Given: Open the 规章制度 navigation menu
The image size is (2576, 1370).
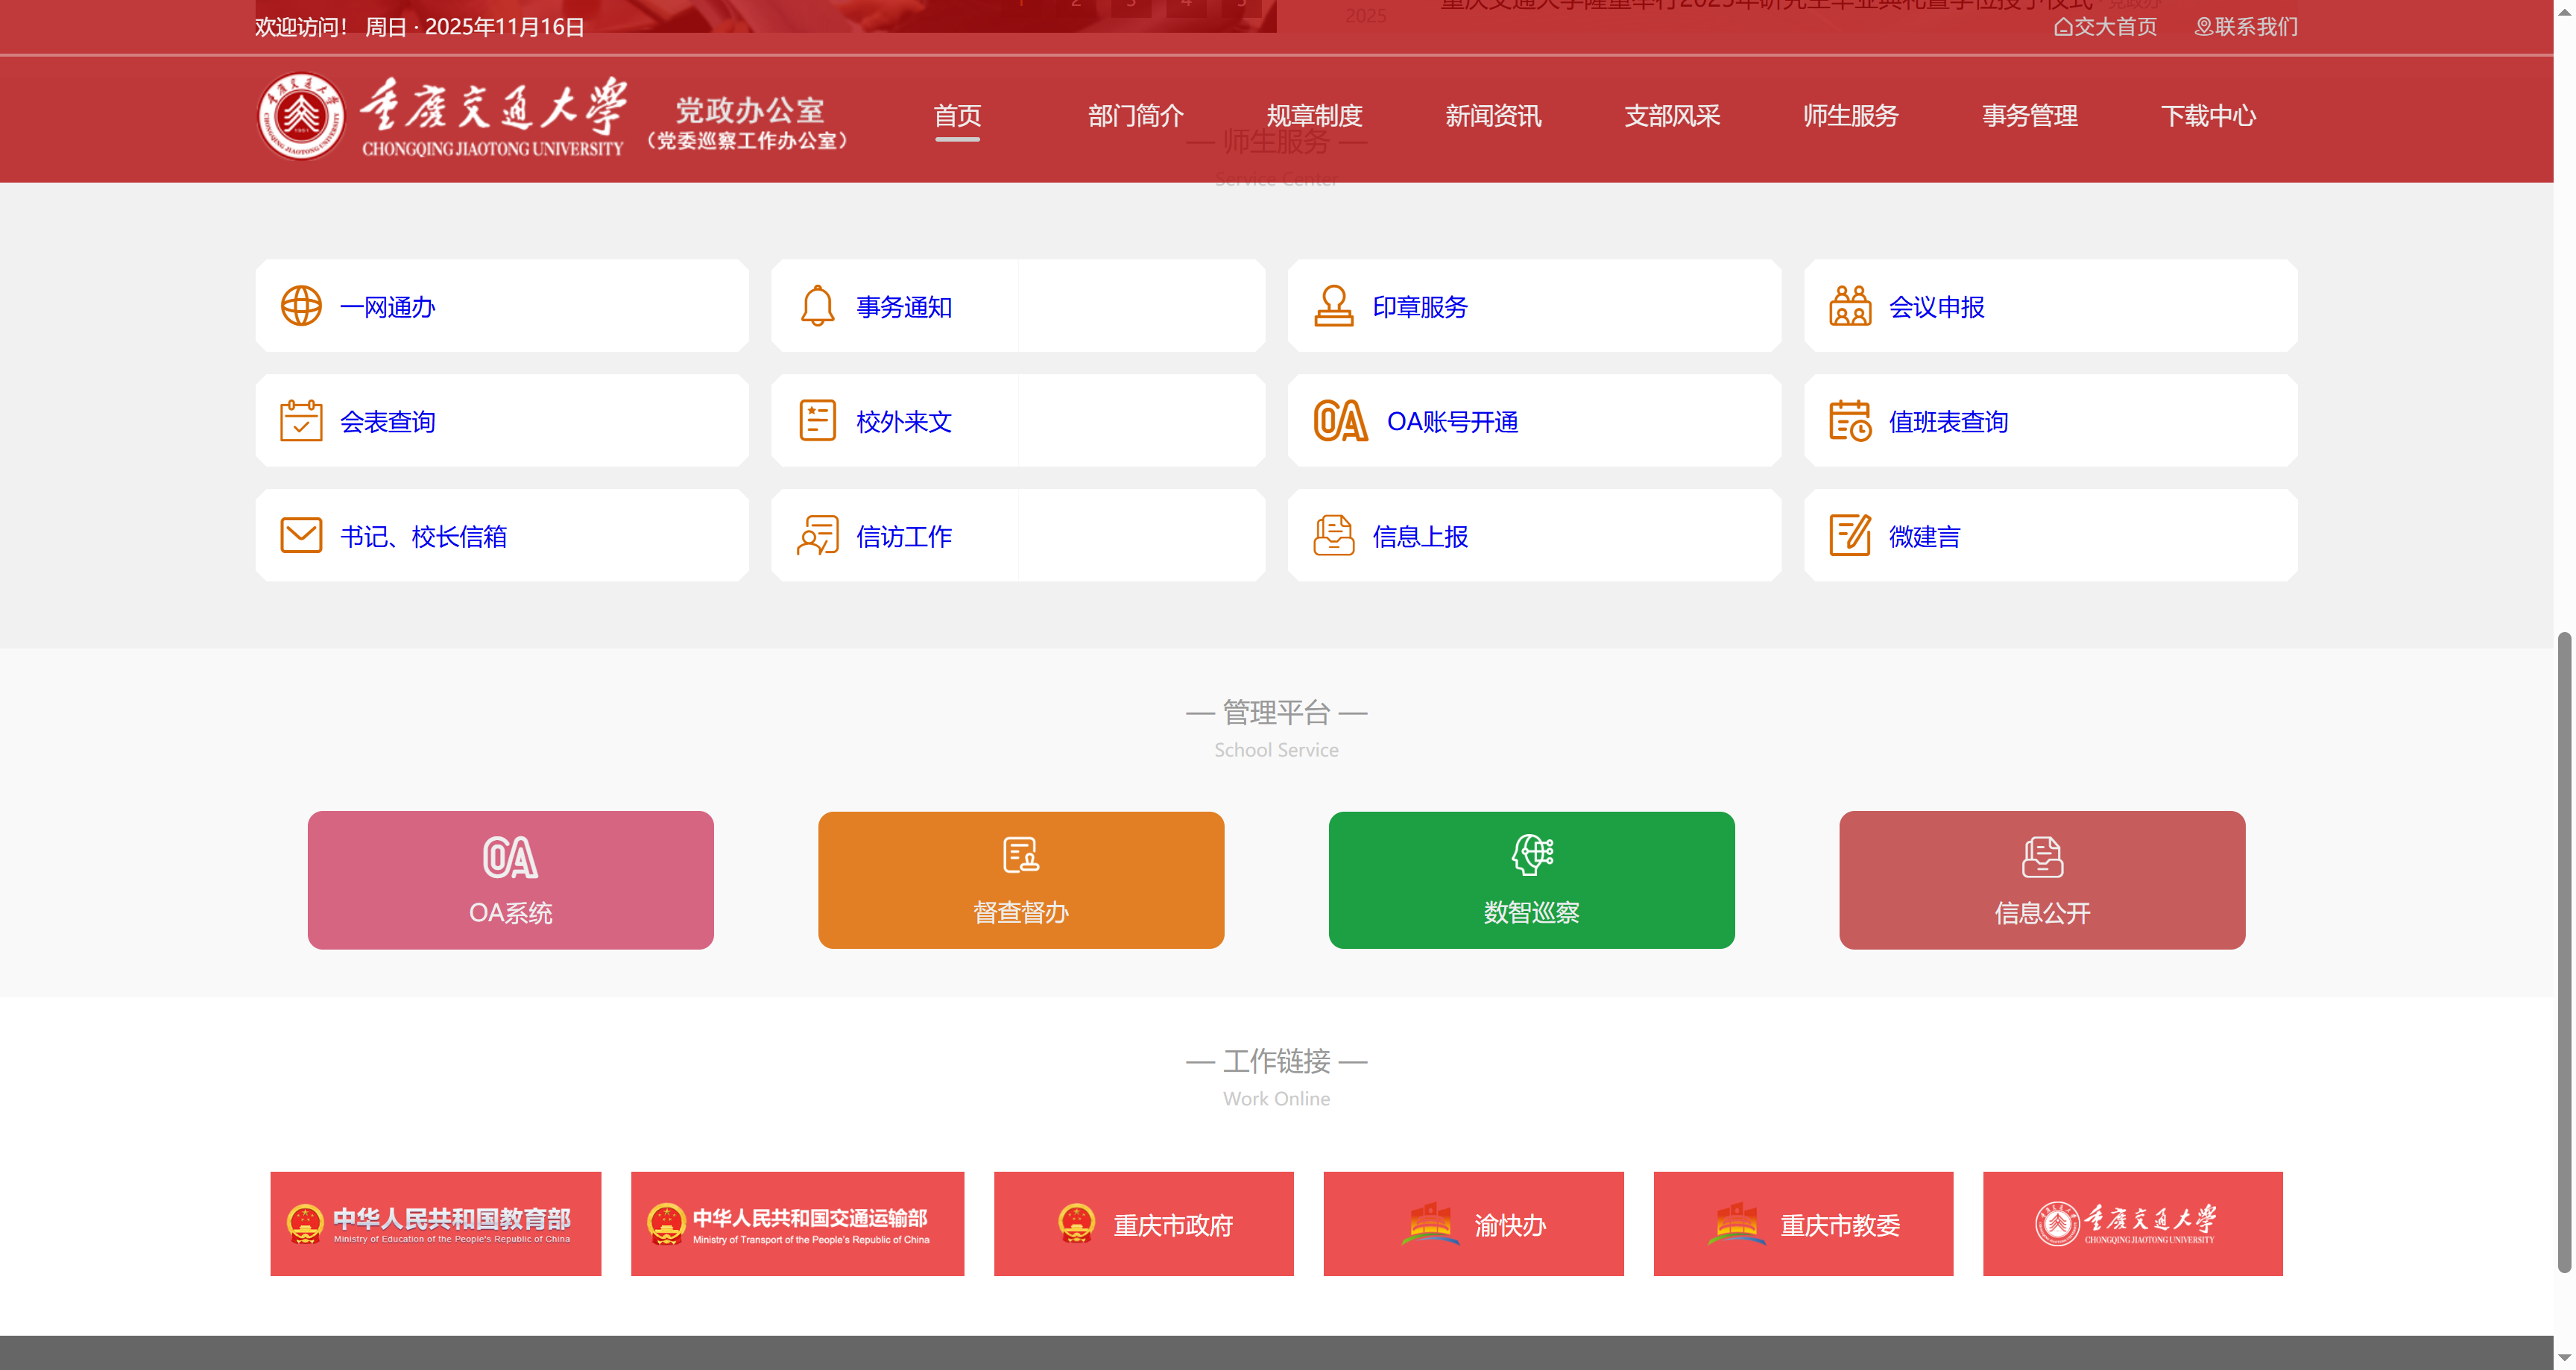Looking at the screenshot, I should [1314, 116].
